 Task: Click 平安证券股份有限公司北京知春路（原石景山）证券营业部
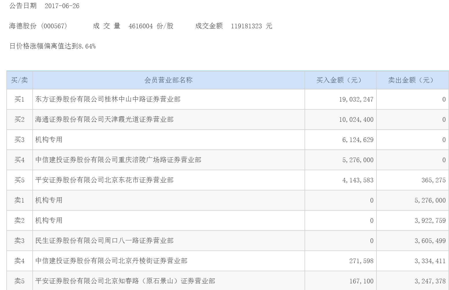point(125,281)
